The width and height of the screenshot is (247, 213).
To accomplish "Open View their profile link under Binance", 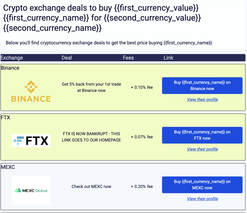I will tap(202, 99).
